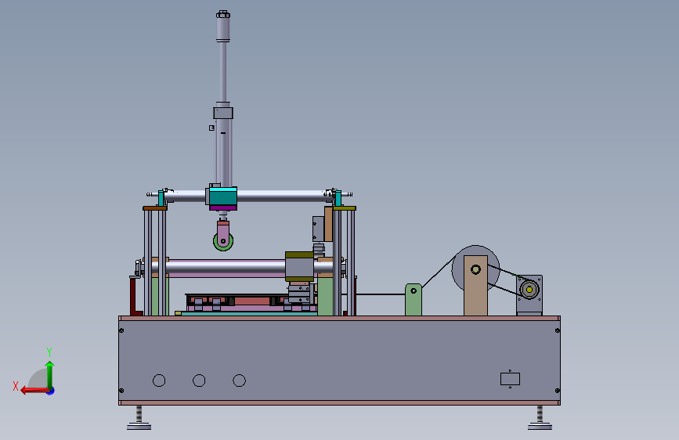679x440 pixels.
Task: Click the top-left corner screw of the front panel
Action: click(x=121, y=331)
